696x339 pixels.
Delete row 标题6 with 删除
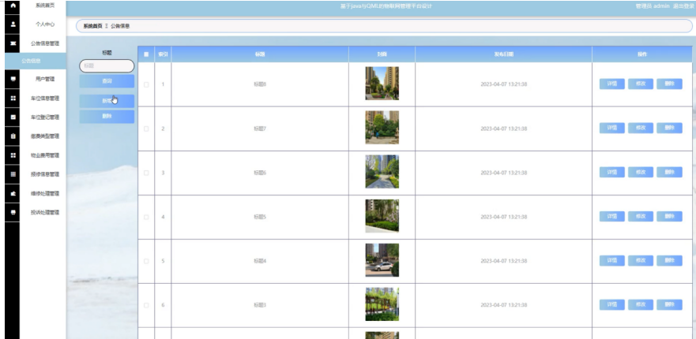coord(669,172)
